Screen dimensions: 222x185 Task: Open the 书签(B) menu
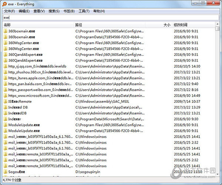(x=69, y=11)
